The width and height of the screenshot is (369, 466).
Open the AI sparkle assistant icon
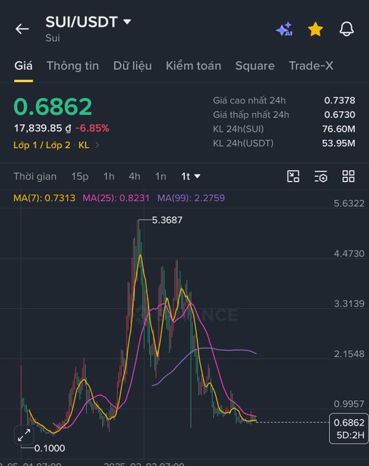click(x=284, y=29)
